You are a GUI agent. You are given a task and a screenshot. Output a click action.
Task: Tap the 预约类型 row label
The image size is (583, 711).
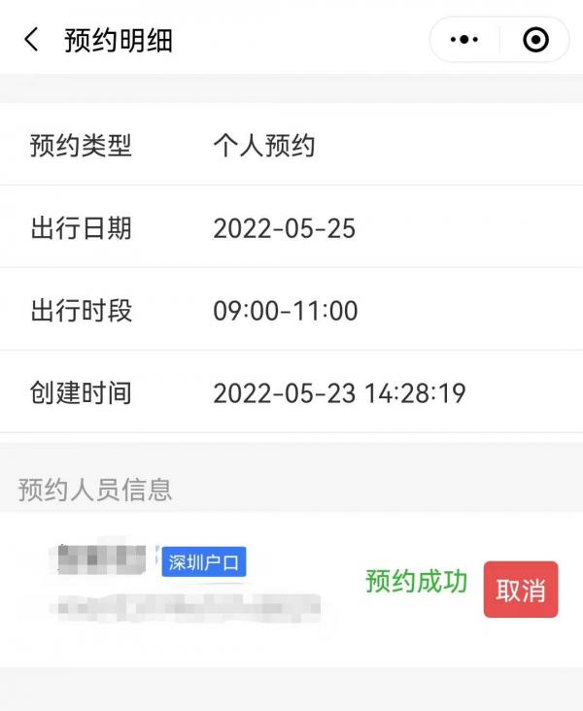(x=81, y=146)
